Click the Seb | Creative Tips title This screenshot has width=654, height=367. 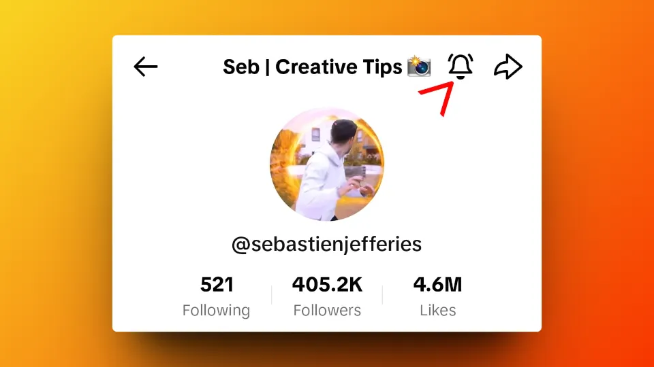point(313,67)
